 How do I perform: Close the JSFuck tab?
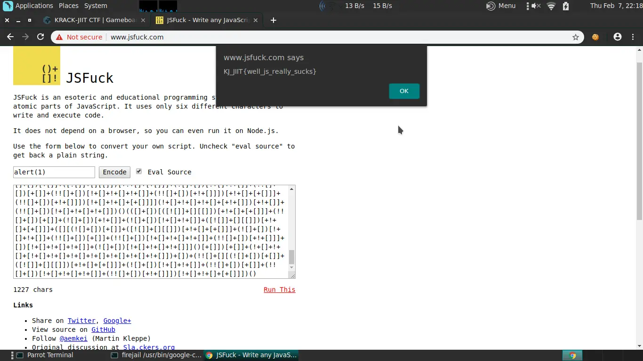[x=255, y=20]
